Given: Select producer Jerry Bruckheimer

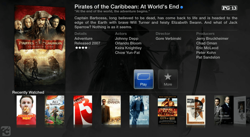Looking at the screenshot, I should click(x=212, y=39).
